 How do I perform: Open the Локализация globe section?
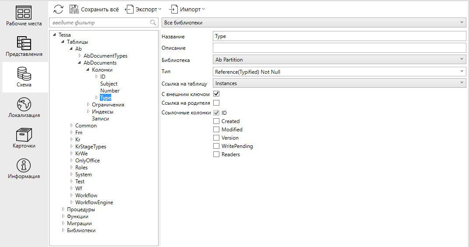point(24,108)
